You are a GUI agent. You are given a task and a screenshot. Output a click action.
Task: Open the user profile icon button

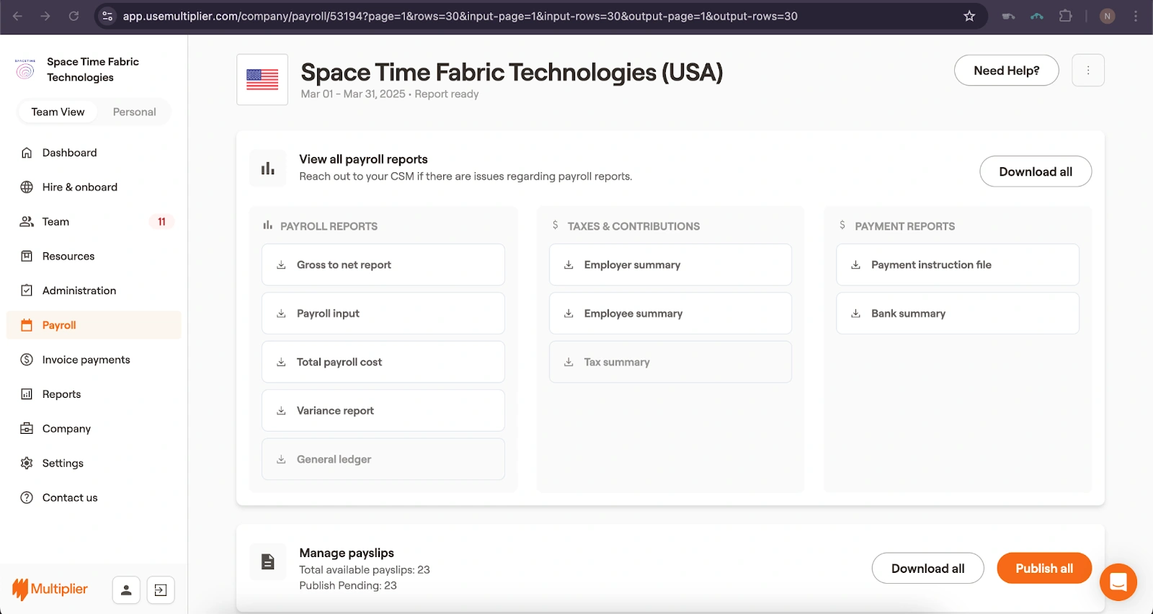(x=126, y=590)
